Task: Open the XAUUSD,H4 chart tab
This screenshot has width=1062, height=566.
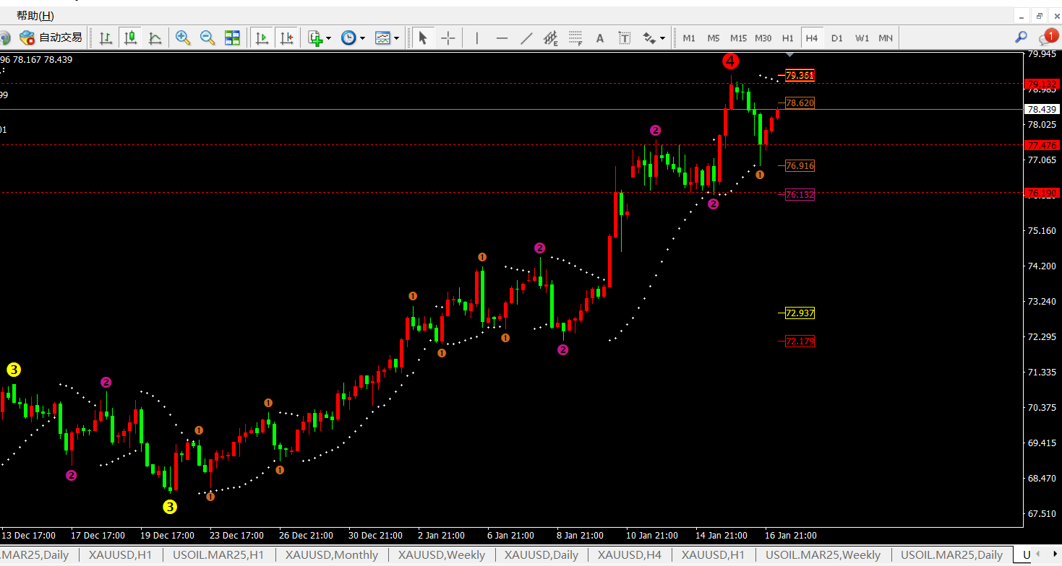Action: (x=630, y=555)
